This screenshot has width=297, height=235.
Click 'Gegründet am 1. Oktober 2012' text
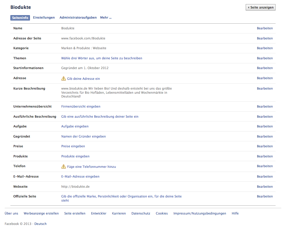(x=85, y=68)
